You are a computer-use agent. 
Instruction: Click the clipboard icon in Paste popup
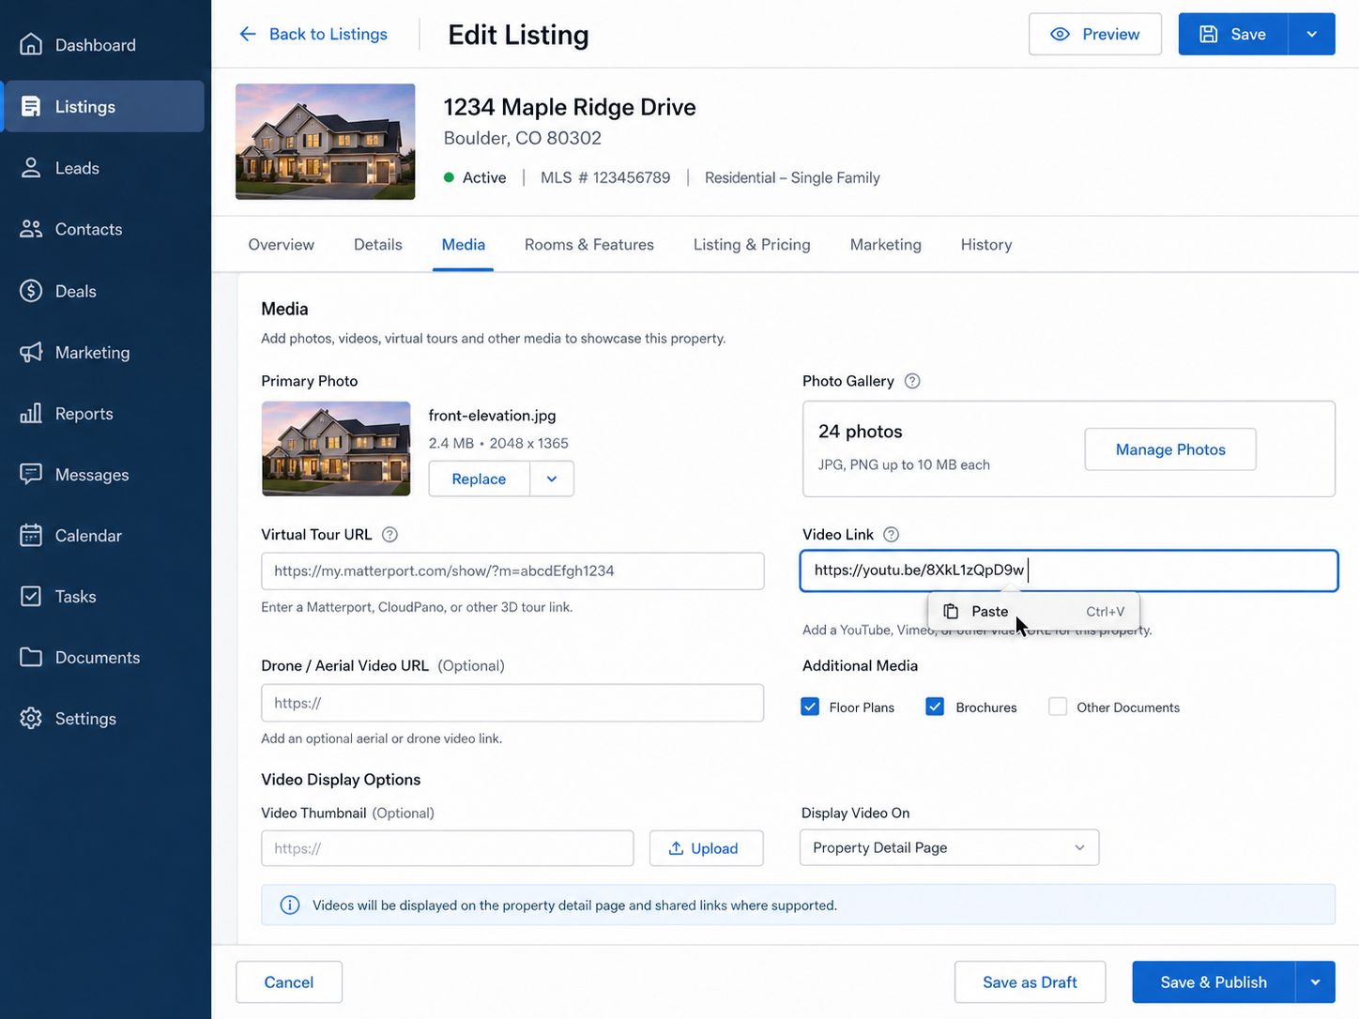[951, 611]
